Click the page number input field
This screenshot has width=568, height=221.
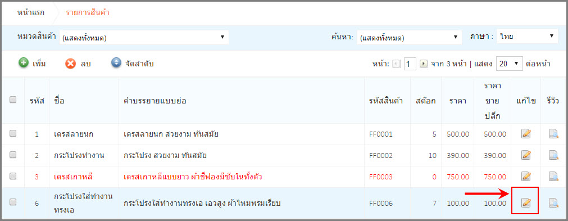410,64
